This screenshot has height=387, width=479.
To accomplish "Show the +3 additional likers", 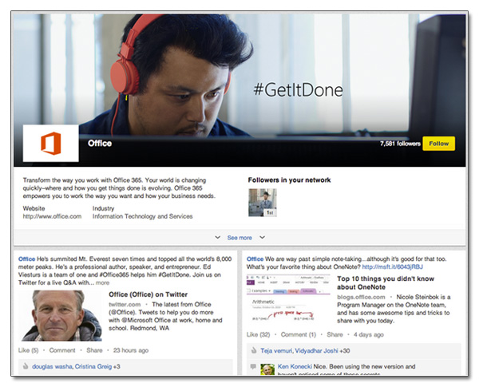I will pos(117,366).
